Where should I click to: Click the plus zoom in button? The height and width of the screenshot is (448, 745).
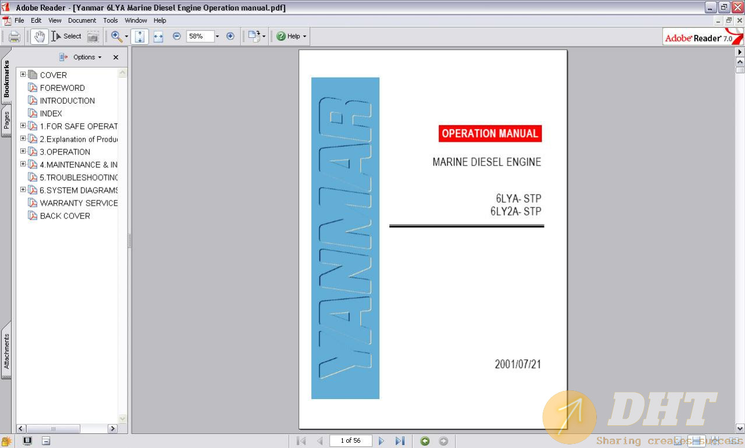[230, 36]
